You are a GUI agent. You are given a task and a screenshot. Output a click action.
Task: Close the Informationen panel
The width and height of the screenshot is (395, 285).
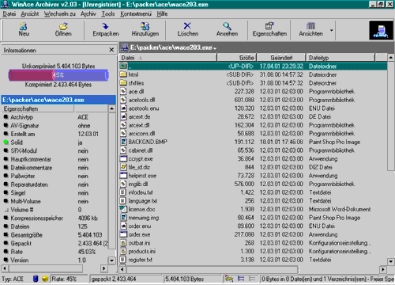[111, 50]
